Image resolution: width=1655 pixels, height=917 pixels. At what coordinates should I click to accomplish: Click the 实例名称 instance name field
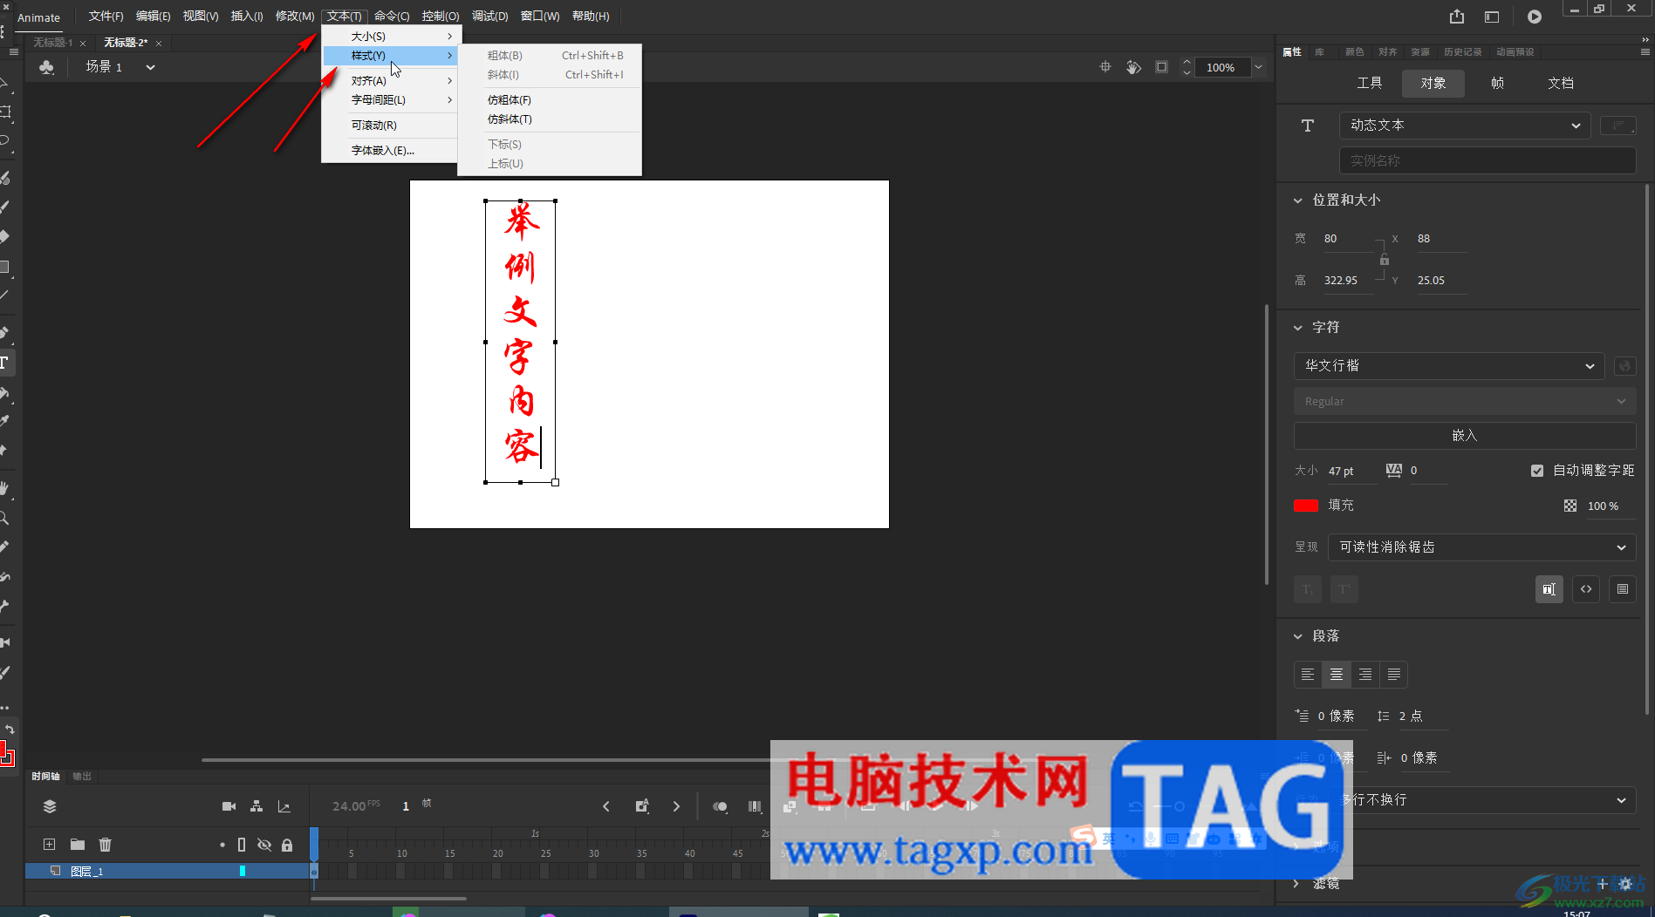point(1487,160)
